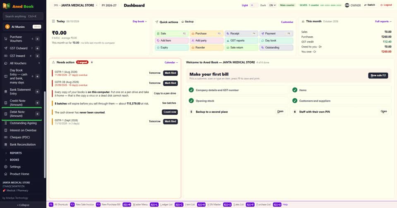Add new GST Inward with plus icon

pos(37,56)
